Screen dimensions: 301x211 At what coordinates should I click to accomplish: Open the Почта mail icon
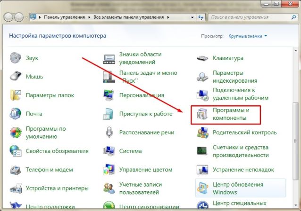(16, 114)
